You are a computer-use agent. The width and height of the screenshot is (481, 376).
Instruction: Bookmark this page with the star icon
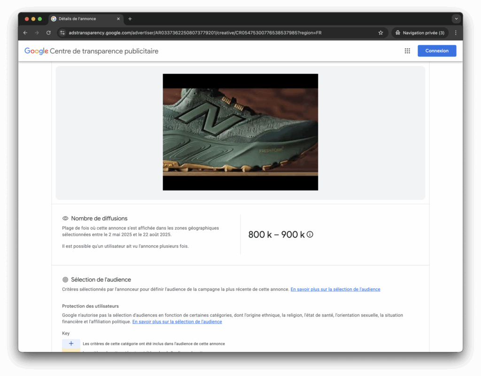(x=380, y=32)
